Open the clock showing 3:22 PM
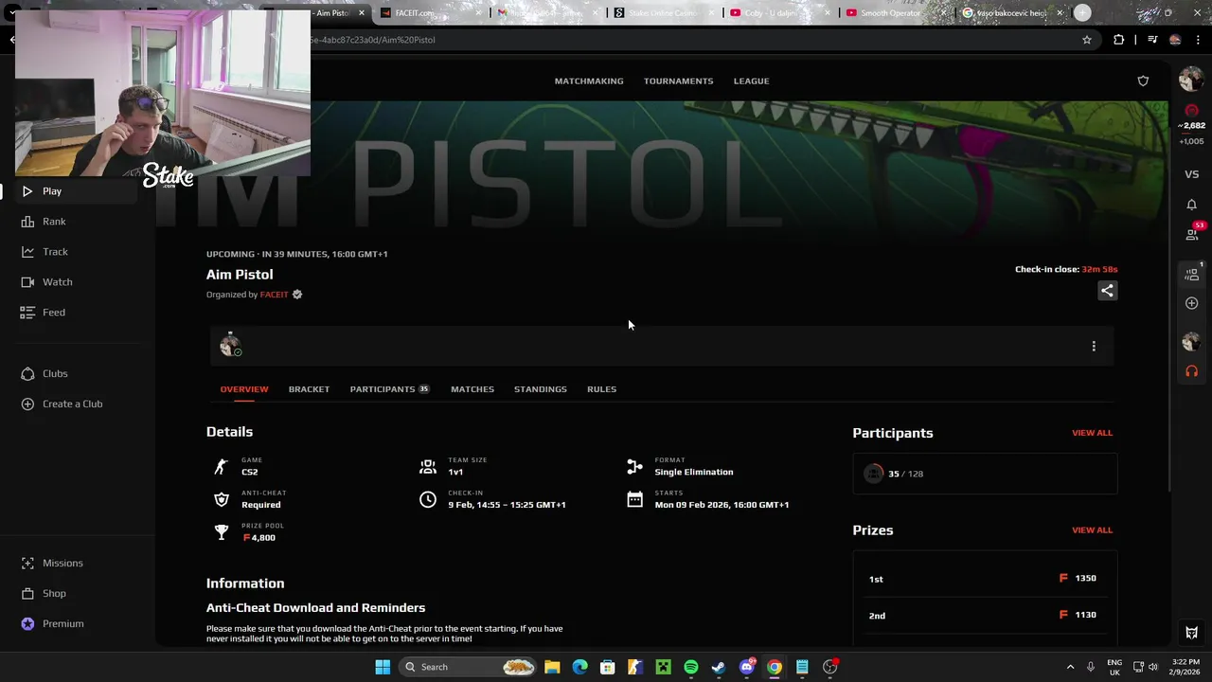The width and height of the screenshot is (1212, 682). click(1186, 667)
